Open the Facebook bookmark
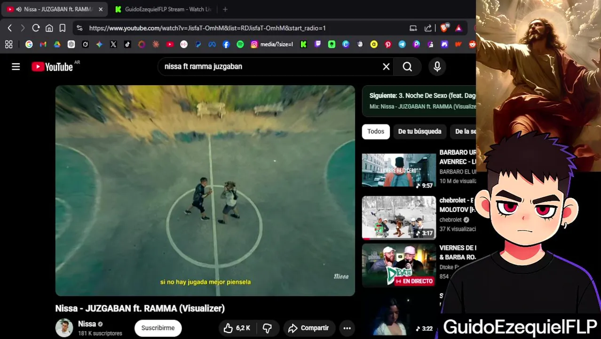601x339 pixels. tap(226, 44)
